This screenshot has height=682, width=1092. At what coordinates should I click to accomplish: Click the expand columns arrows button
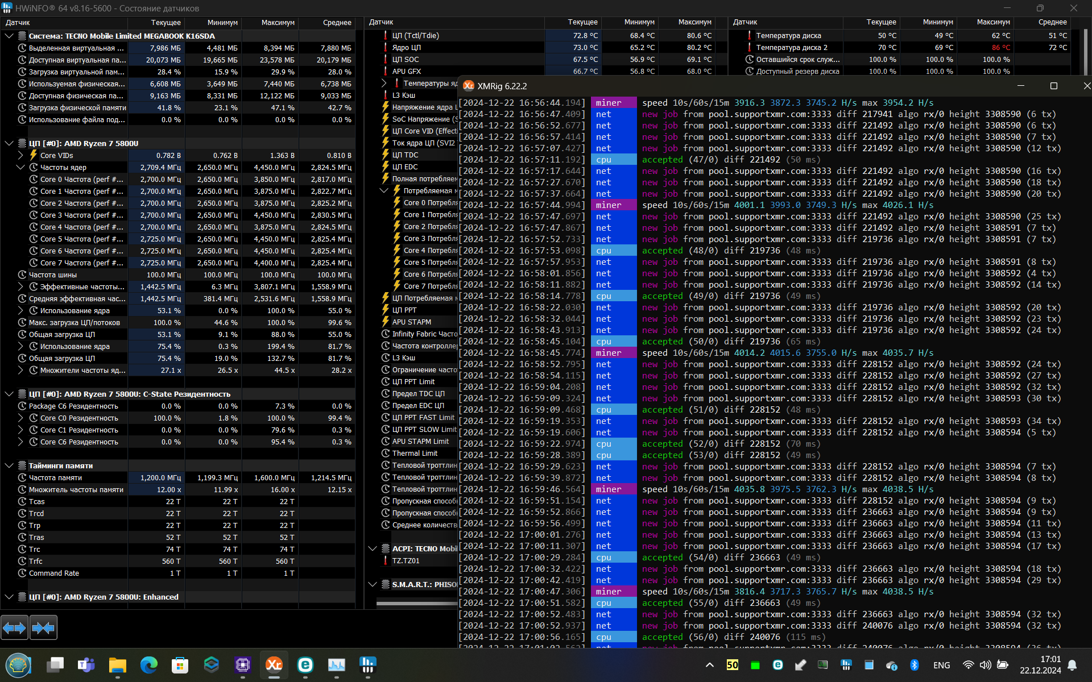14,628
